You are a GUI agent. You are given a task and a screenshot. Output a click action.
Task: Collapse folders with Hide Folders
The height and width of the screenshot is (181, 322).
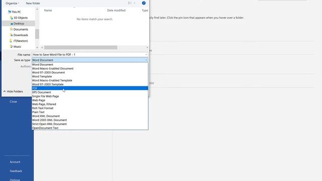point(13,92)
